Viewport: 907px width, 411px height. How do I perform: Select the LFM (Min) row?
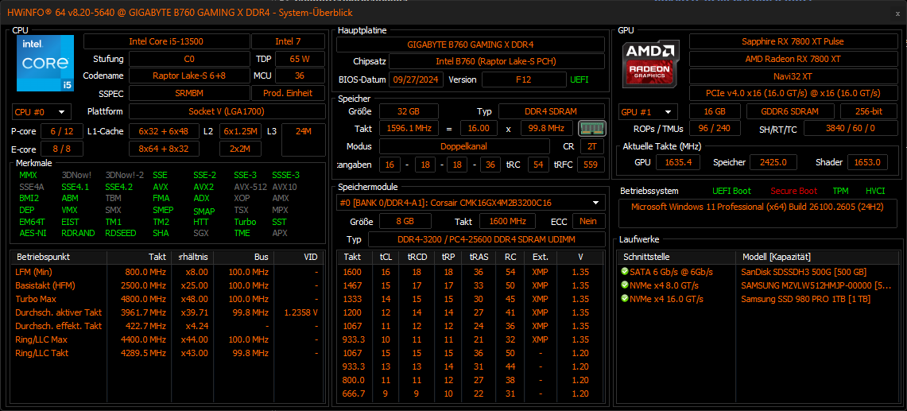pos(169,272)
